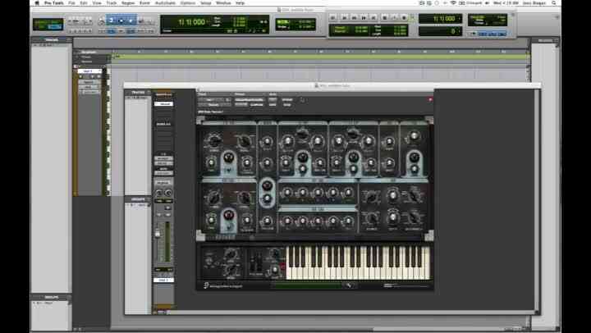Click VTO One Range knob on Vacuum
The image size is (591, 333).
click(214, 141)
